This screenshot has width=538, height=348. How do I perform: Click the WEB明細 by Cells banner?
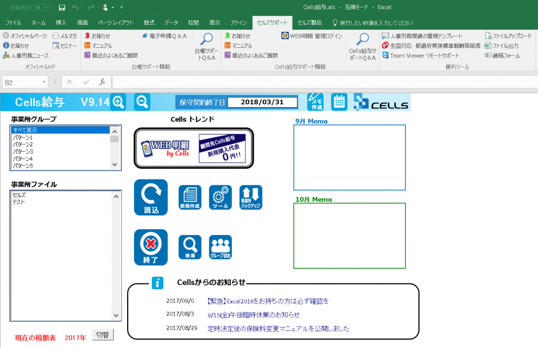(x=194, y=148)
